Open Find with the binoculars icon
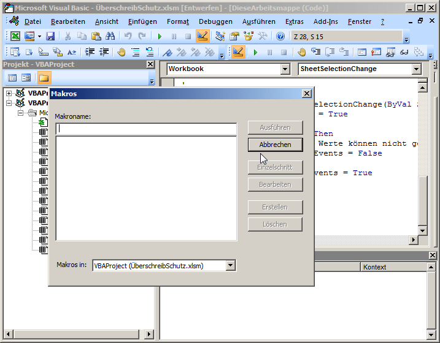 110,36
